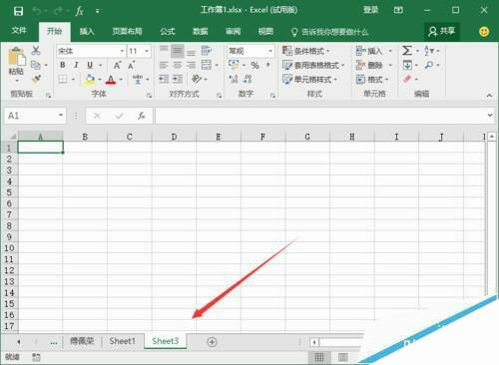Click the red font color swatch

point(111,80)
